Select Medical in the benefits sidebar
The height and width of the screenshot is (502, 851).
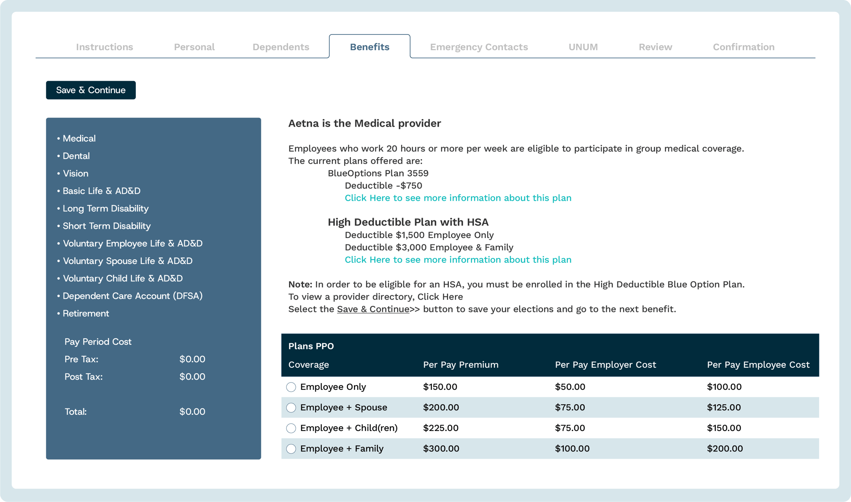79,139
